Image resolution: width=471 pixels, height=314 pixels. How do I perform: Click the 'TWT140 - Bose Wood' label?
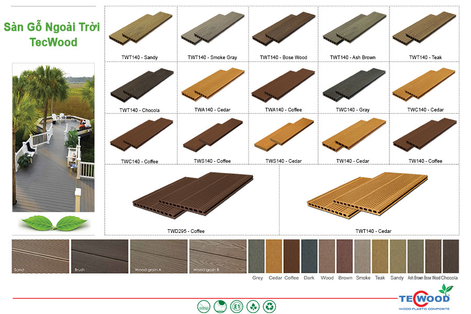point(284,57)
